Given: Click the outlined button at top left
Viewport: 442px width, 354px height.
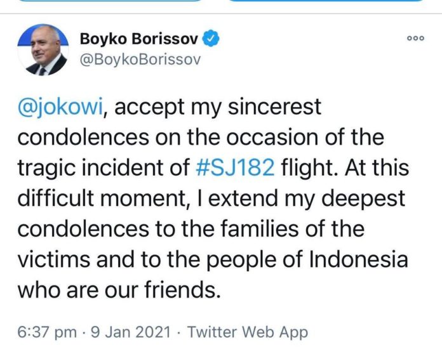Looking at the screenshot, I should point(110,1).
